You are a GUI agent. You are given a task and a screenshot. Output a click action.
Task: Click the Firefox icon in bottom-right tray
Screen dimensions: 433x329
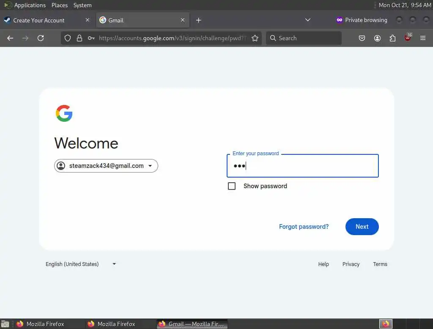[386, 324]
